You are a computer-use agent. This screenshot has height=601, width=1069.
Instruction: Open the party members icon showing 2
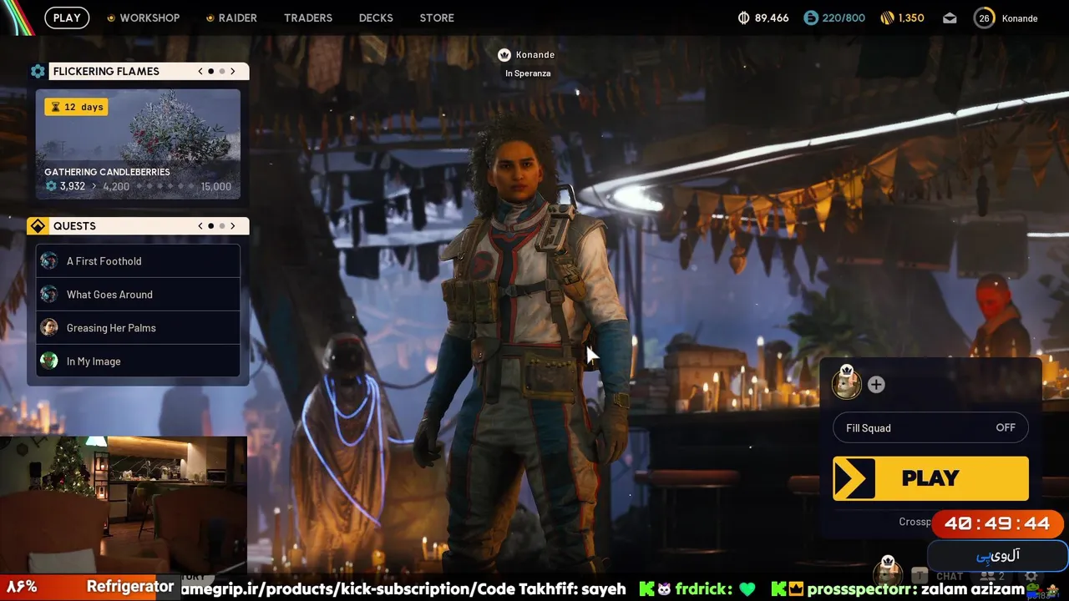click(x=992, y=576)
